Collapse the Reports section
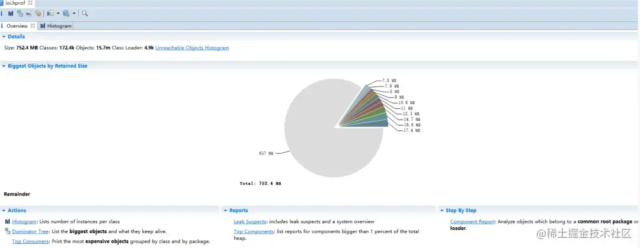640x248 pixels. tap(225, 211)
